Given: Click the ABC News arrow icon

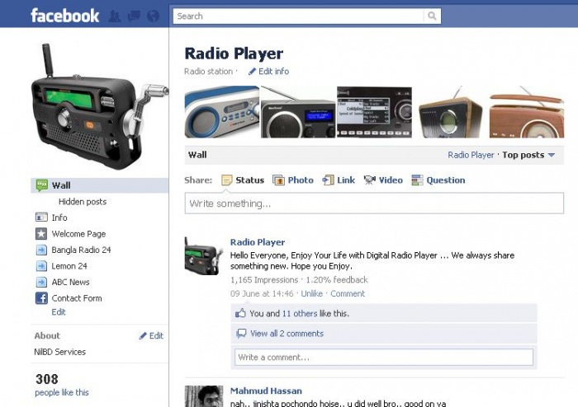Looking at the screenshot, I should click(x=41, y=282).
